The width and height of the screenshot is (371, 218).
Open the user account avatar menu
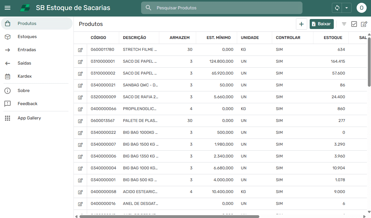point(361,8)
